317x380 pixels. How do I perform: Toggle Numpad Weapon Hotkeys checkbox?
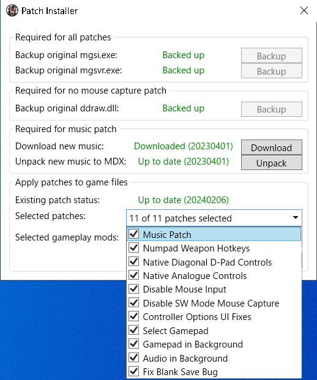click(x=134, y=248)
